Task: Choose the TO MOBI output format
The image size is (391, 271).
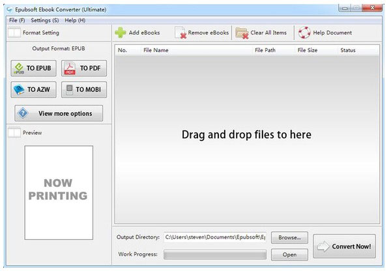Action: 84,89
